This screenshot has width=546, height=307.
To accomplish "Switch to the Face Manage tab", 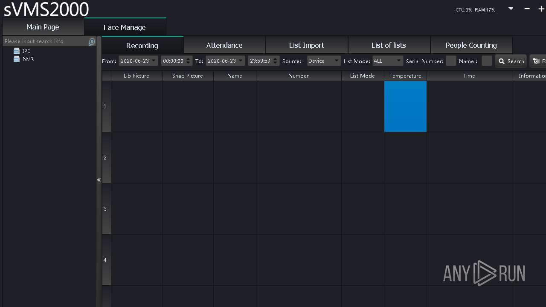I will [125, 27].
